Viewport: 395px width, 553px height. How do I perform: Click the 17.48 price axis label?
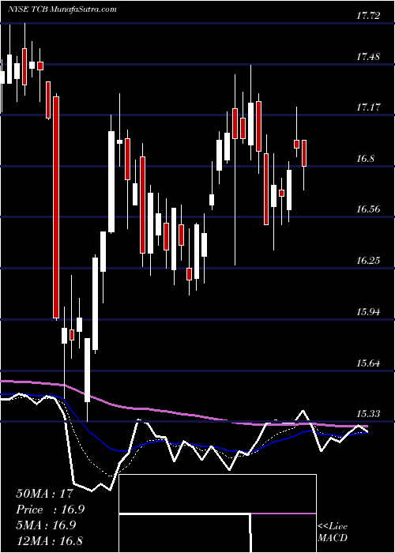368,56
